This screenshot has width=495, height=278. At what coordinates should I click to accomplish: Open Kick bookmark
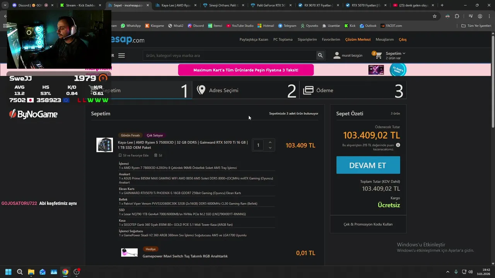click(x=350, y=25)
